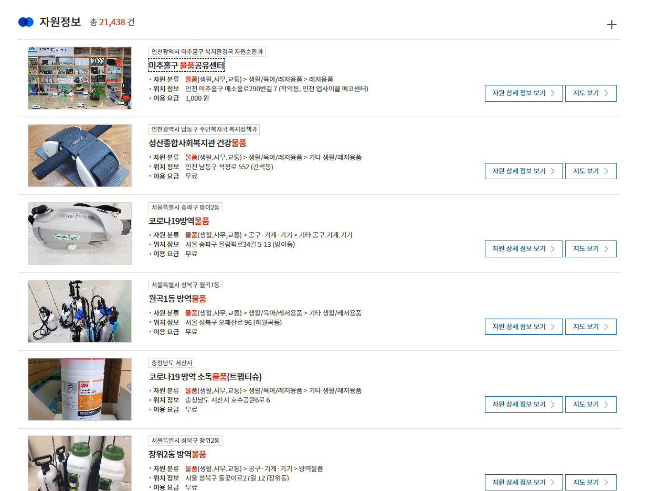Click 지도 보기 for 서산시 소독물품 listing

[591, 405]
